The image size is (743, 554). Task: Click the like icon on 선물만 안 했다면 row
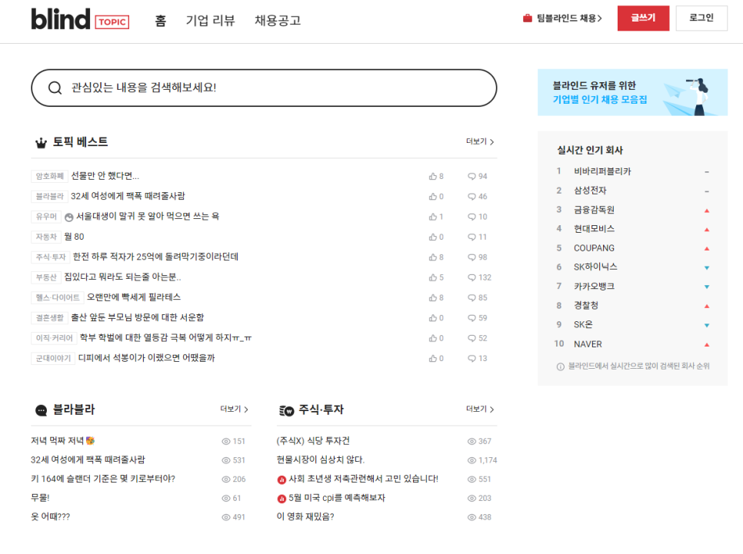pos(432,176)
